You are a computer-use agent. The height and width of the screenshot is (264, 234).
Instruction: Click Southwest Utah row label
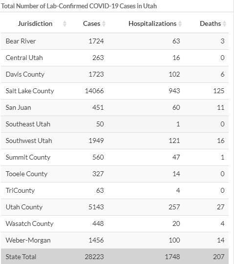click(29, 141)
